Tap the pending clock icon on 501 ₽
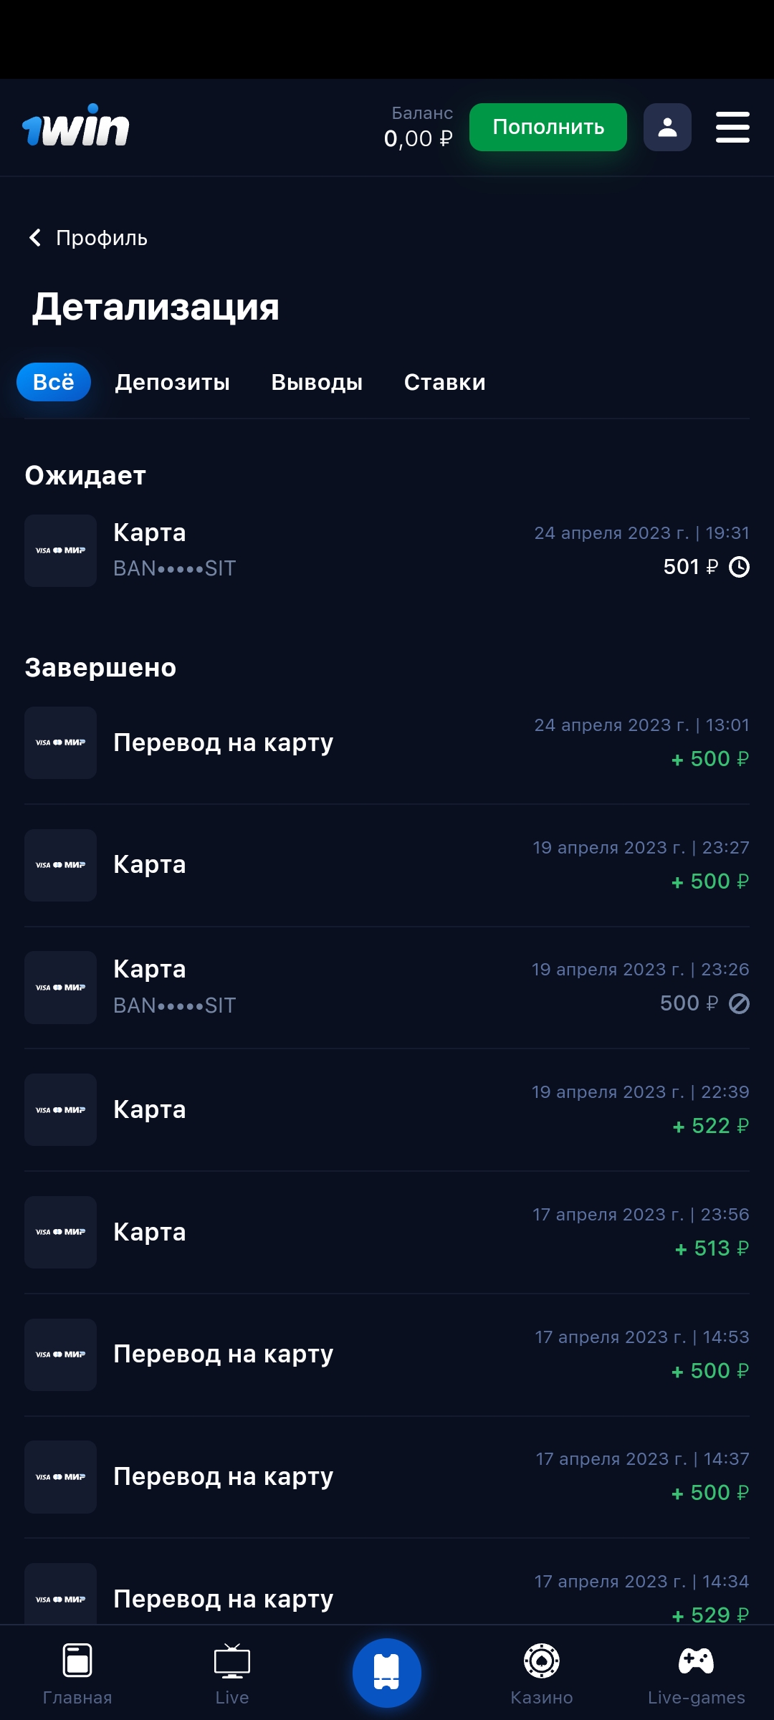Screen dimensions: 774x1720 click(739, 568)
